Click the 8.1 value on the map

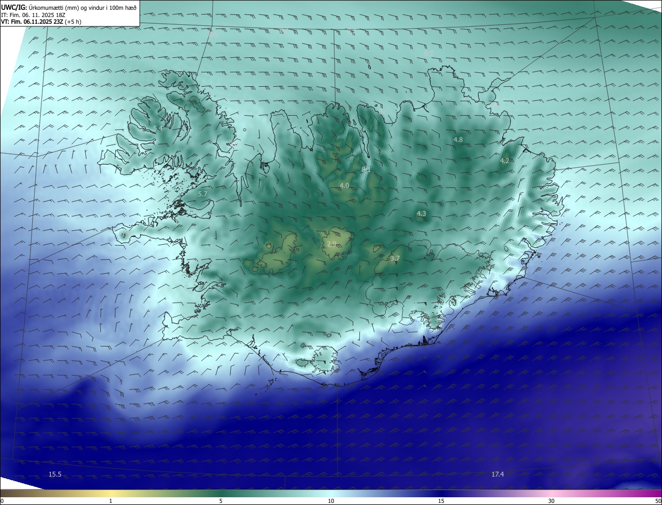tap(366, 169)
